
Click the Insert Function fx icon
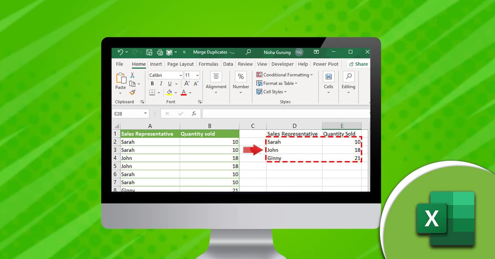194,113
